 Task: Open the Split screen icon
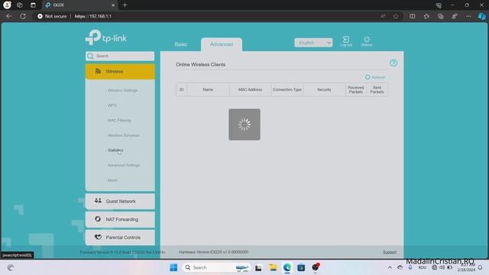point(413,16)
